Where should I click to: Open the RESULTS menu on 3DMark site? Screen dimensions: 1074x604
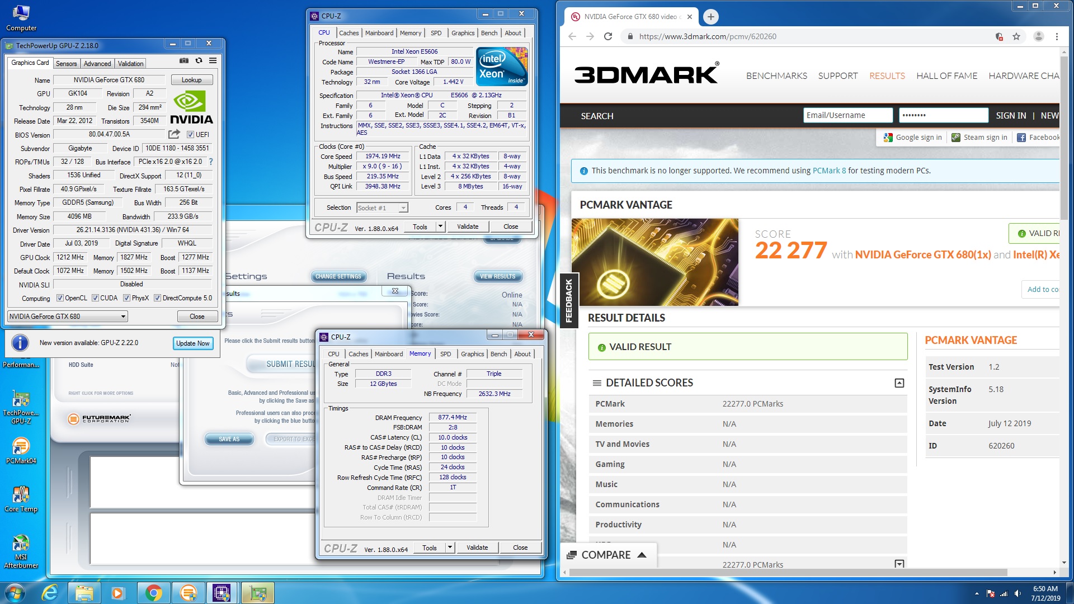(x=887, y=75)
